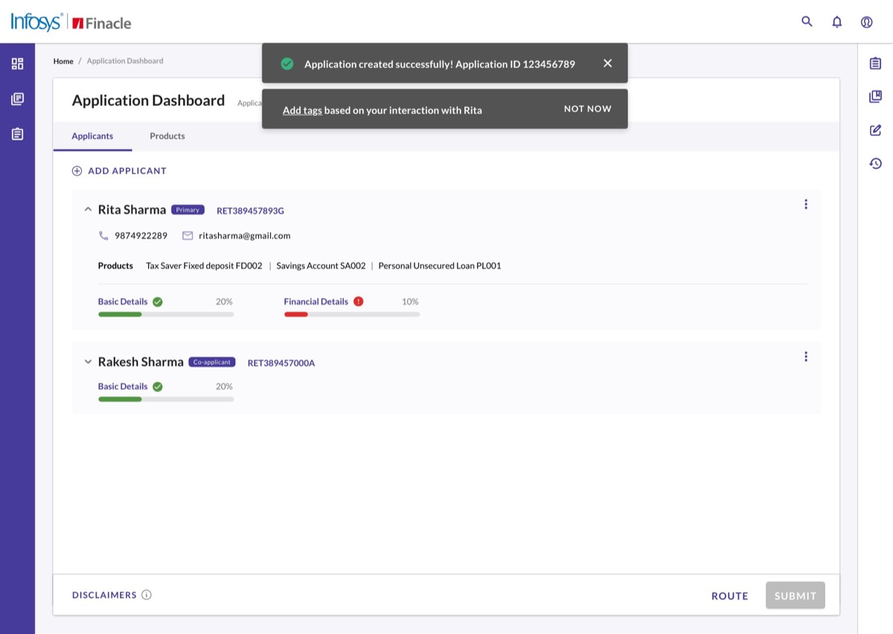
Task: Click the Disclaimers info icon
Action: click(x=147, y=595)
